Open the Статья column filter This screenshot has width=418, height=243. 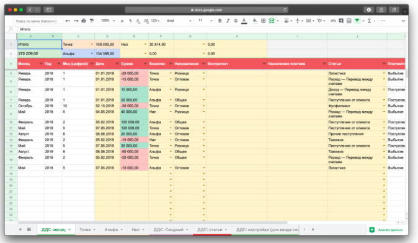pyautogui.click(x=384, y=64)
